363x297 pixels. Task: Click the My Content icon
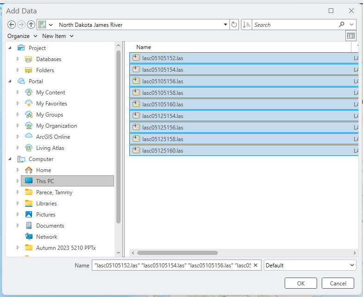coord(28,92)
